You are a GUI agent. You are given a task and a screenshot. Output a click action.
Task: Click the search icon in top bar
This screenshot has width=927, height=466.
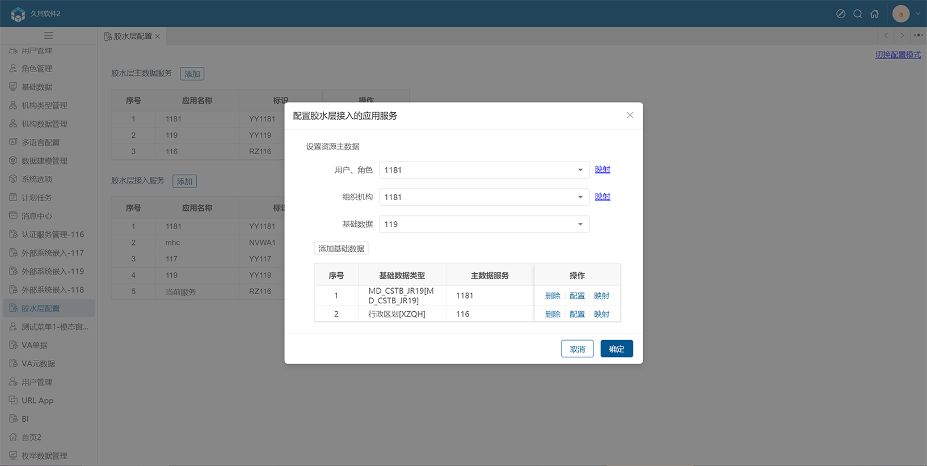[x=858, y=14]
